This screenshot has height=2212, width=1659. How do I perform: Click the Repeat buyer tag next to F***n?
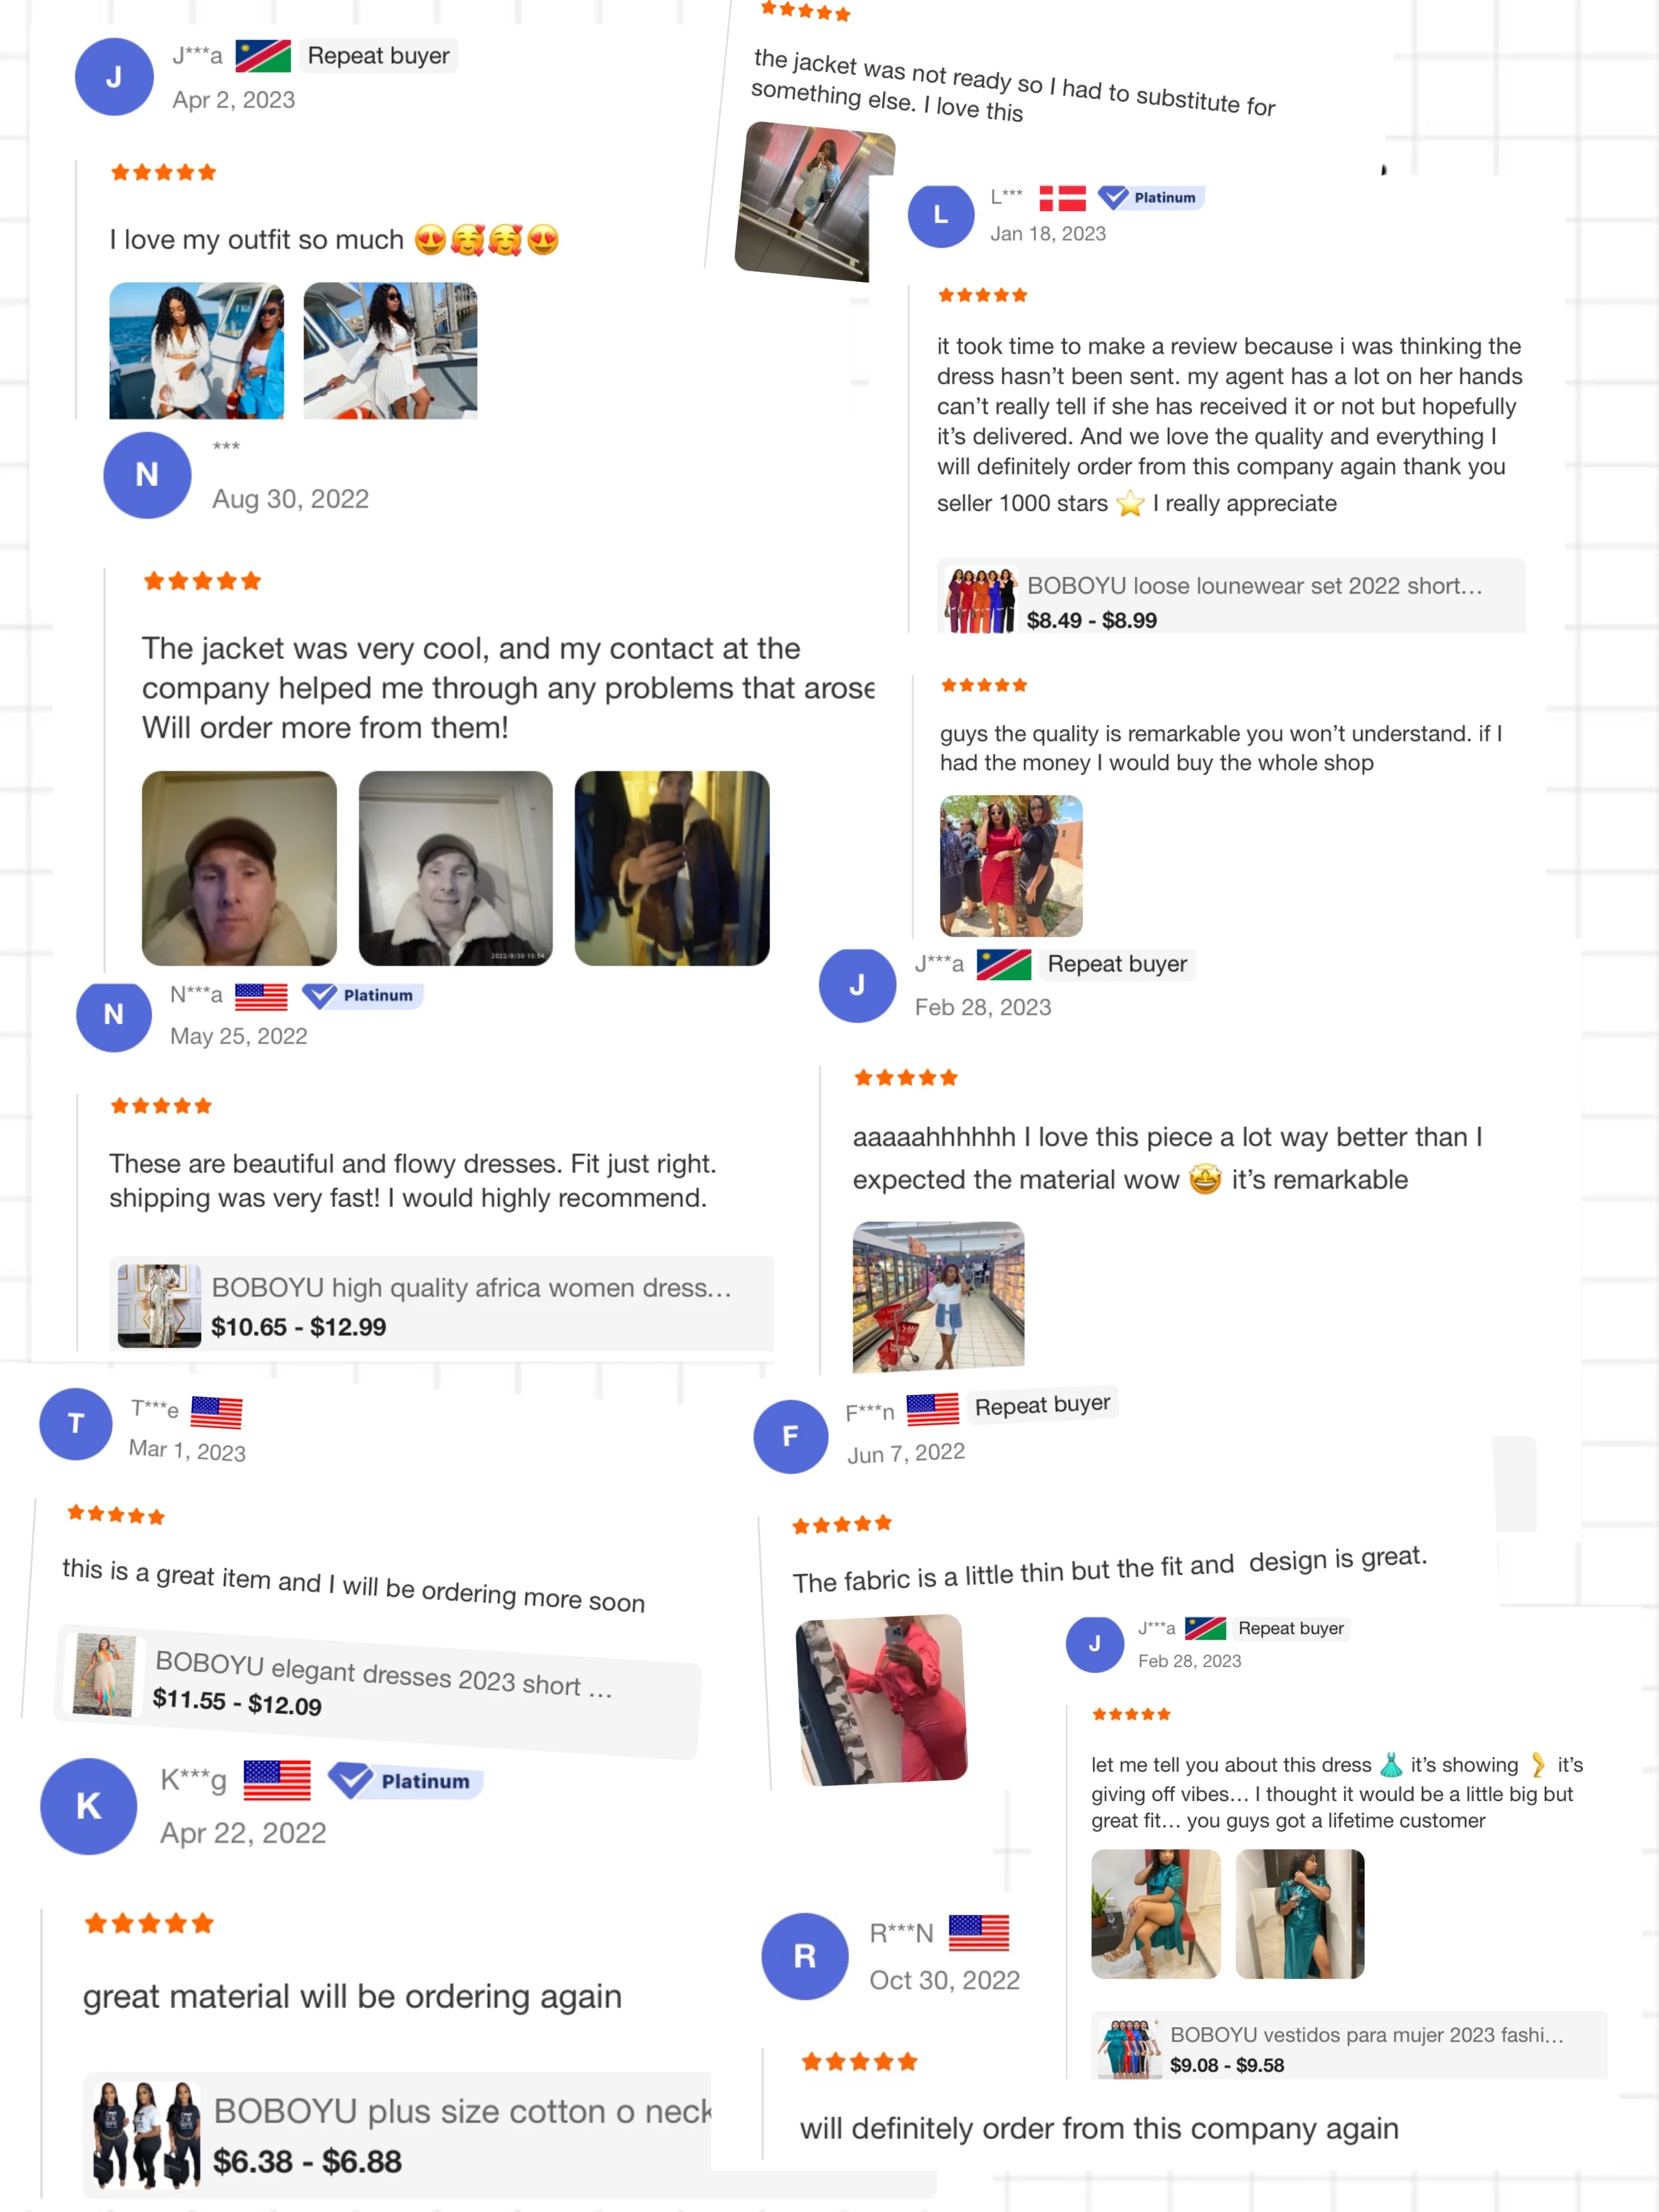(1042, 1405)
